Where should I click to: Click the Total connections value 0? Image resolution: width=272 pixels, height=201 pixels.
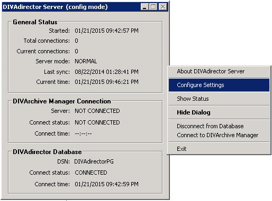click(76, 41)
